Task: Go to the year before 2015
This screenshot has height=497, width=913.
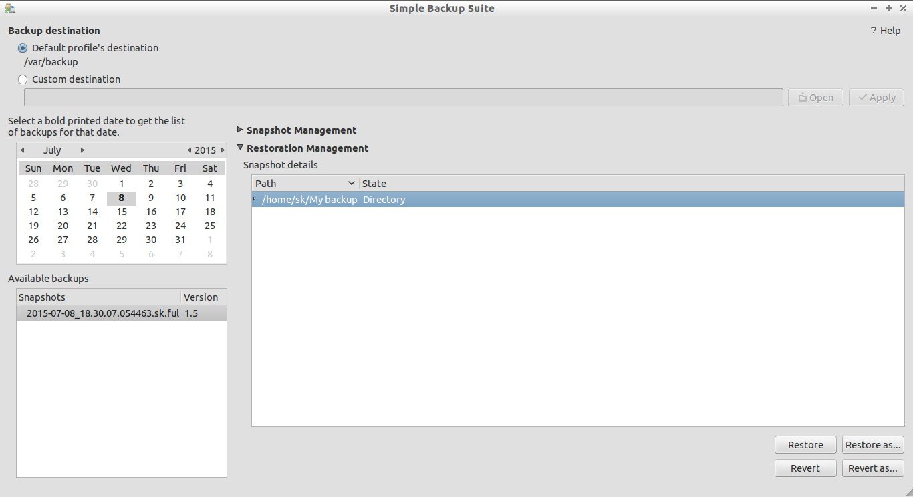Action: [x=190, y=150]
